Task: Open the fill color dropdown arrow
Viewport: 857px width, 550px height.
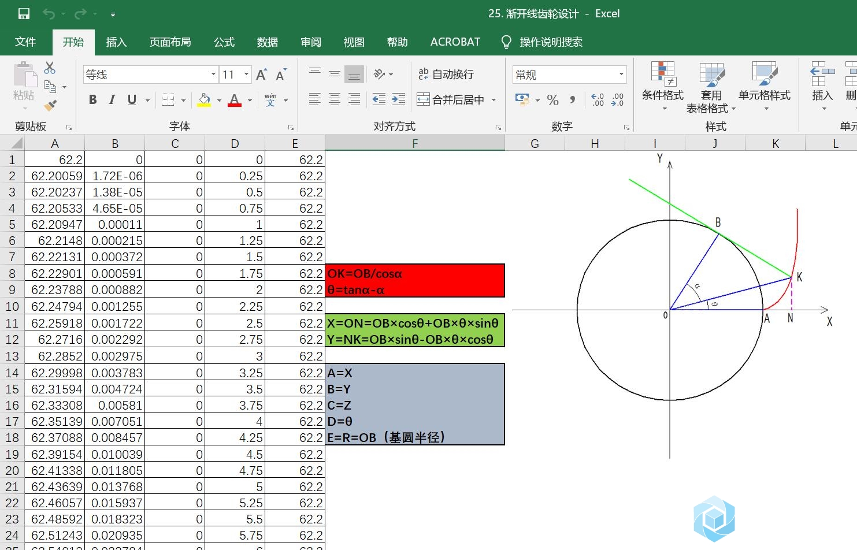Action: pos(219,100)
